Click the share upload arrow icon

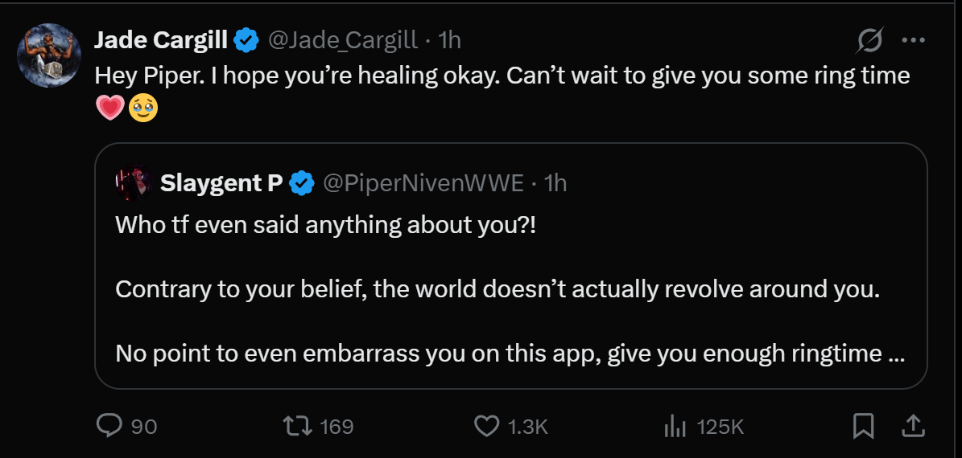(x=913, y=426)
